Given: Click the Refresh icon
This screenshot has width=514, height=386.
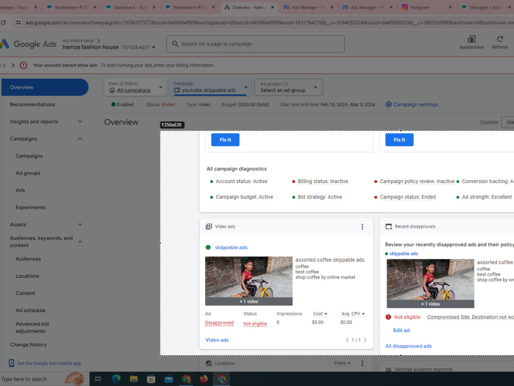Looking at the screenshot, I should tap(500, 39).
